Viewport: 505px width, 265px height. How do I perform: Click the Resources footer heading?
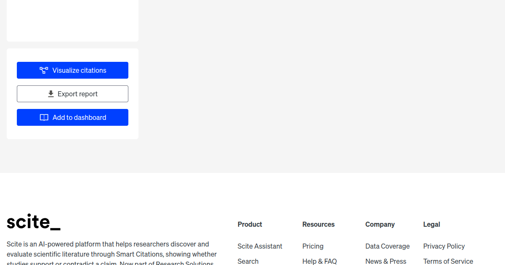(x=318, y=224)
